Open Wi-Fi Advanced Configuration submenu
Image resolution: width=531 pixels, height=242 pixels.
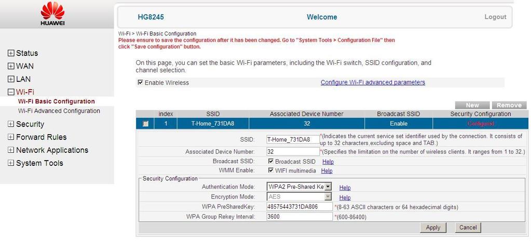point(59,111)
